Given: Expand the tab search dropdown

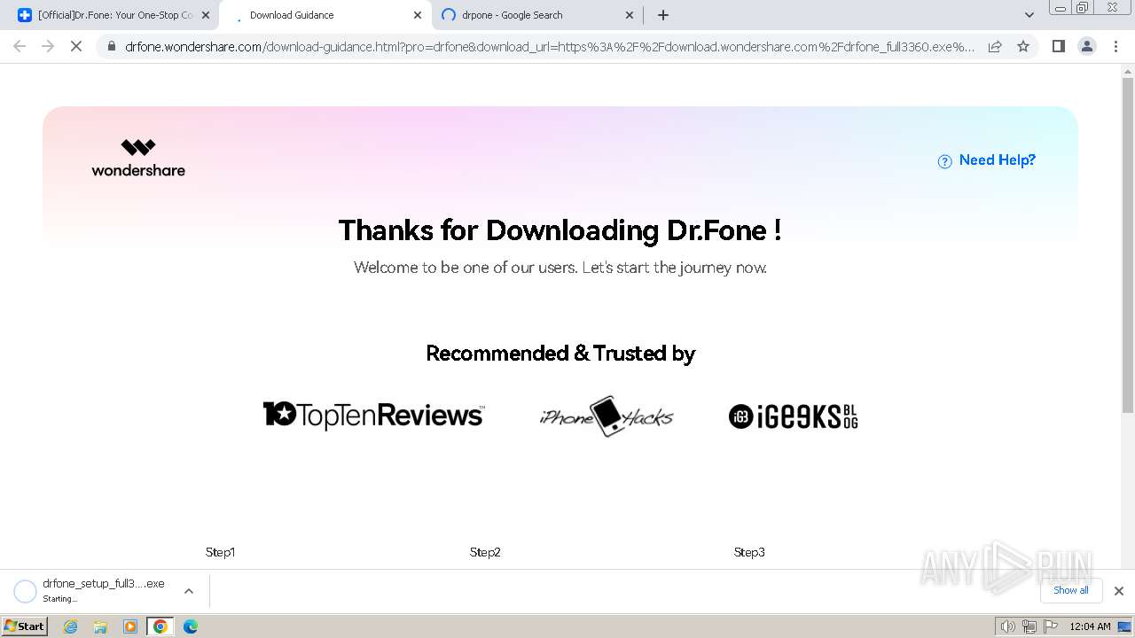Looking at the screenshot, I should pos(1029,15).
